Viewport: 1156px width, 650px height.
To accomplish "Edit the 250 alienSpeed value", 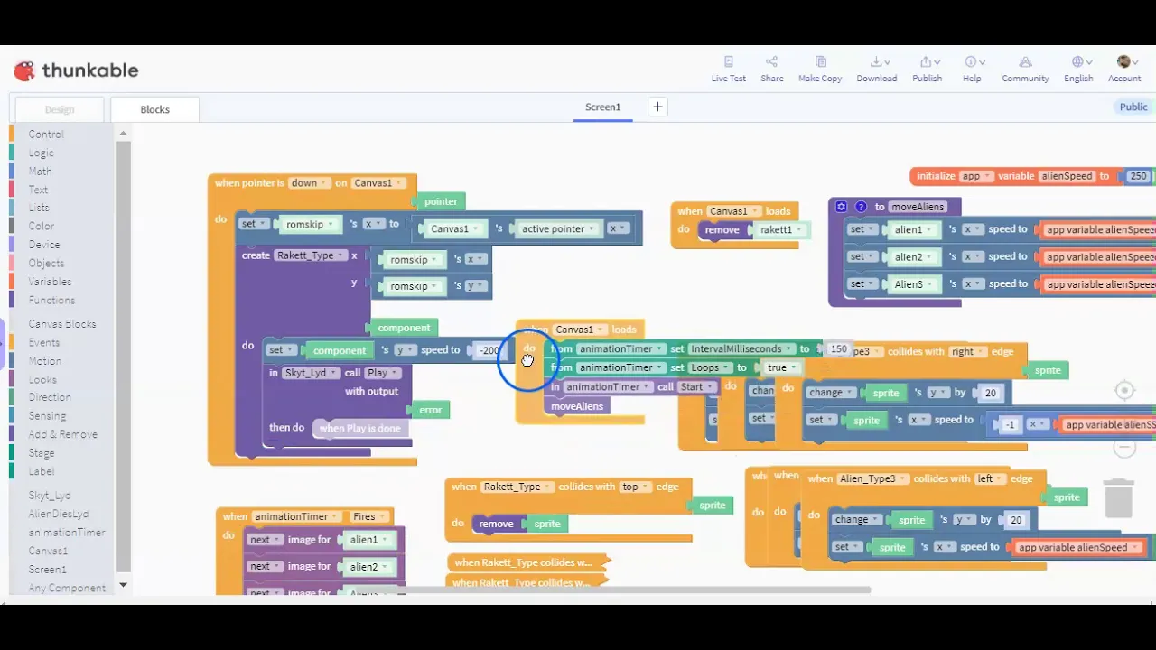I will pos(1138,176).
